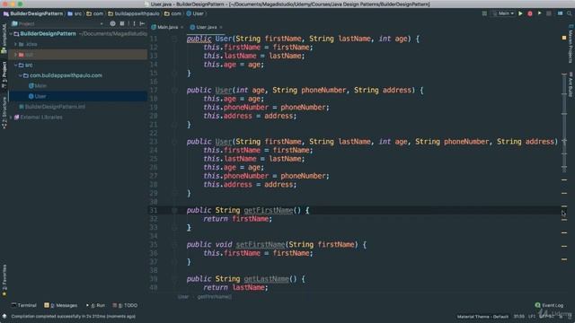Click the User class icon in breadcrumb

coord(189,13)
